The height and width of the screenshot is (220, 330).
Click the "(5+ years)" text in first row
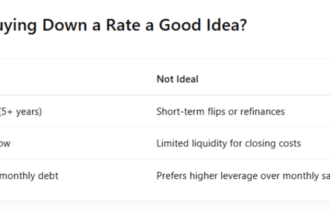coord(21,112)
